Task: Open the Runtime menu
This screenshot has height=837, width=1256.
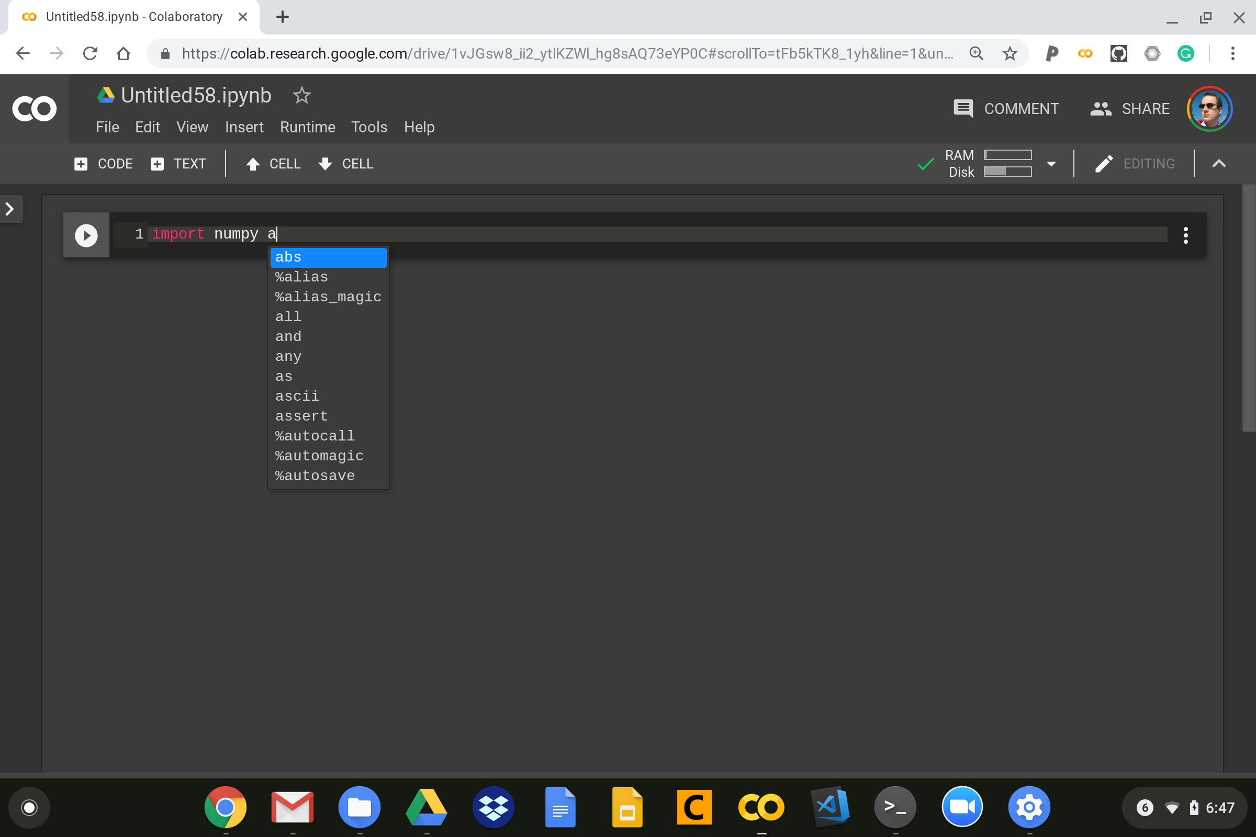Action: pyautogui.click(x=307, y=127)
